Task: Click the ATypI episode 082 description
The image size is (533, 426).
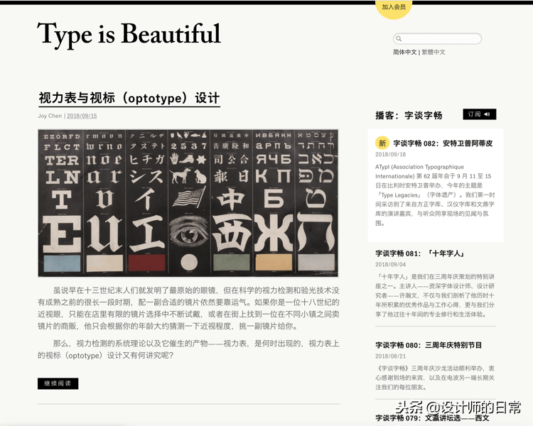Action: click(435, 195)
